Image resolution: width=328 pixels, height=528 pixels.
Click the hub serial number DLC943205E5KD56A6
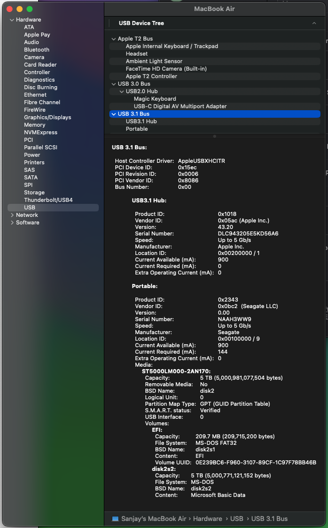coord(248,234)
